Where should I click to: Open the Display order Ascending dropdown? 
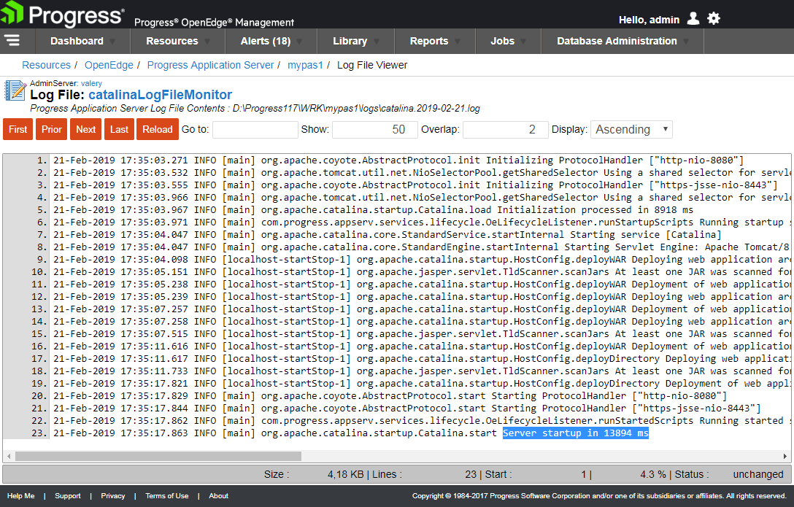(x=631, y=129)
